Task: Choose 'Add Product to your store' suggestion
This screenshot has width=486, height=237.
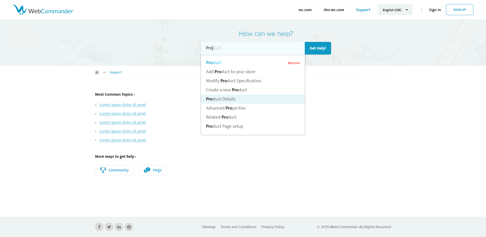Action: pos(231,72)
